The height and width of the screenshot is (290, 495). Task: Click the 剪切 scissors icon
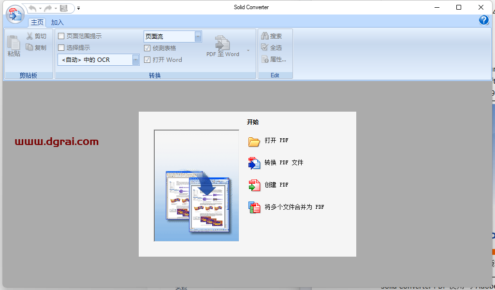pos(29,36)
